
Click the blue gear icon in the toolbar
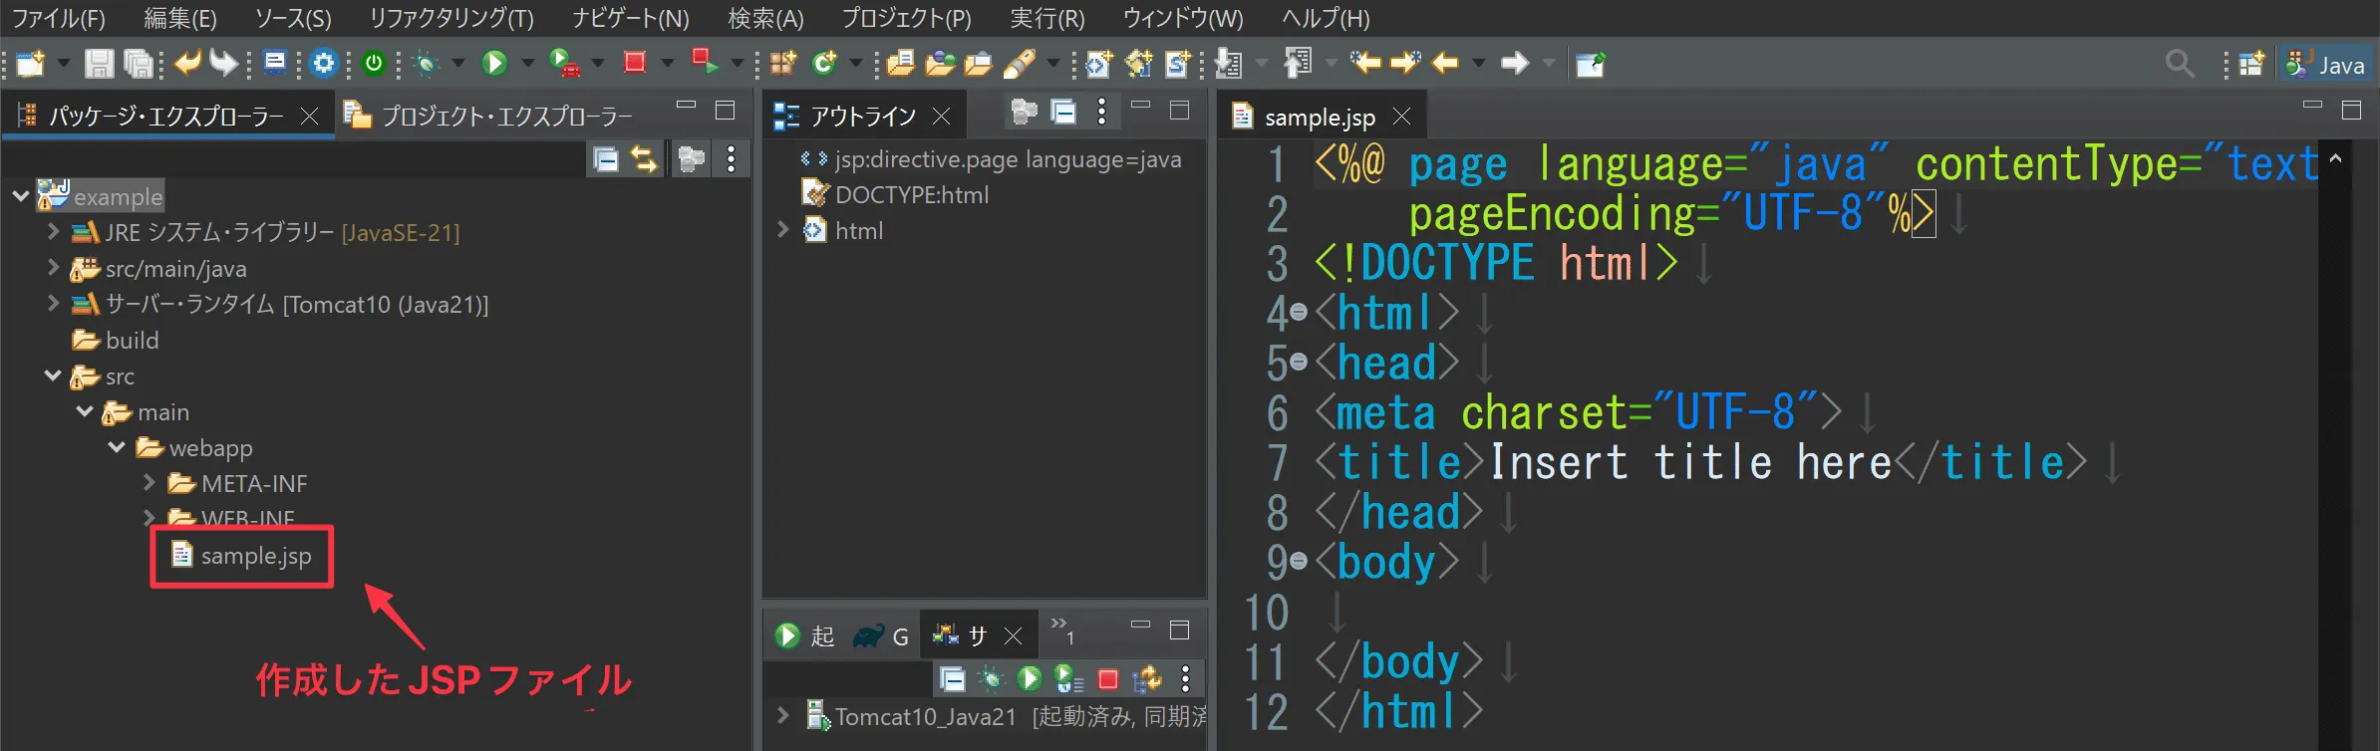tap(324, 64)
